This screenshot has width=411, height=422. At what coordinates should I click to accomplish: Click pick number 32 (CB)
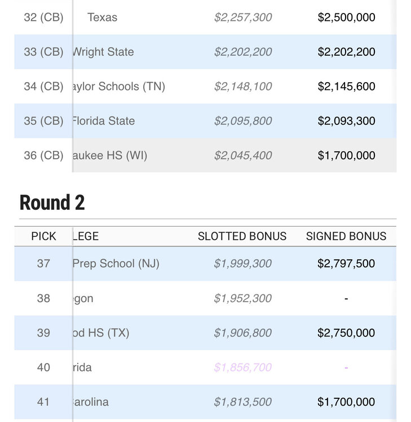pos(43,17)
